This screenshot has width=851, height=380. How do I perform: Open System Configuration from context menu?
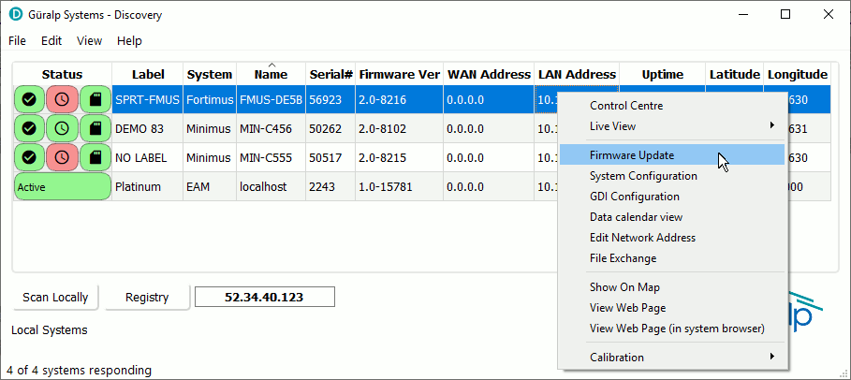[x=672, y=176]
